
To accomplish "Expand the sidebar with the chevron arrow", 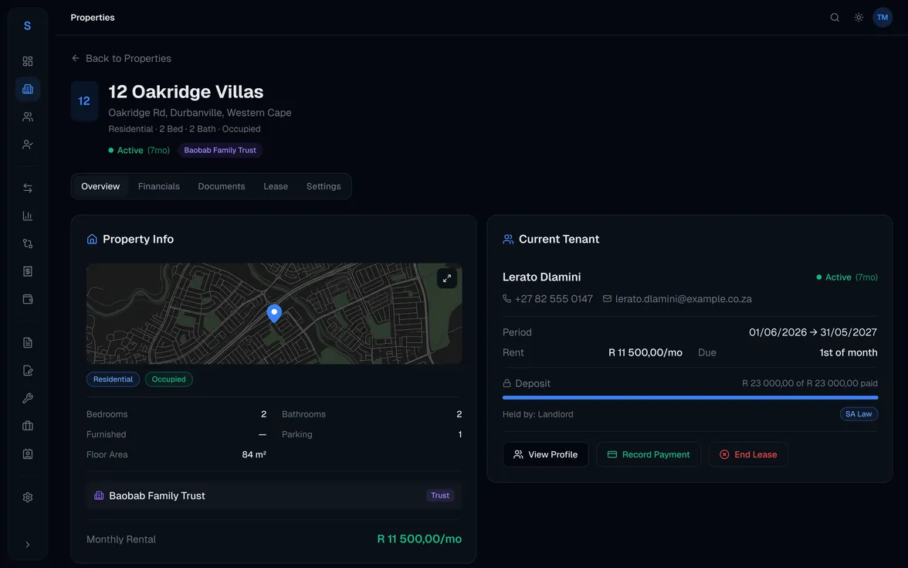I will pyautogui.click(x=27, y=545).
